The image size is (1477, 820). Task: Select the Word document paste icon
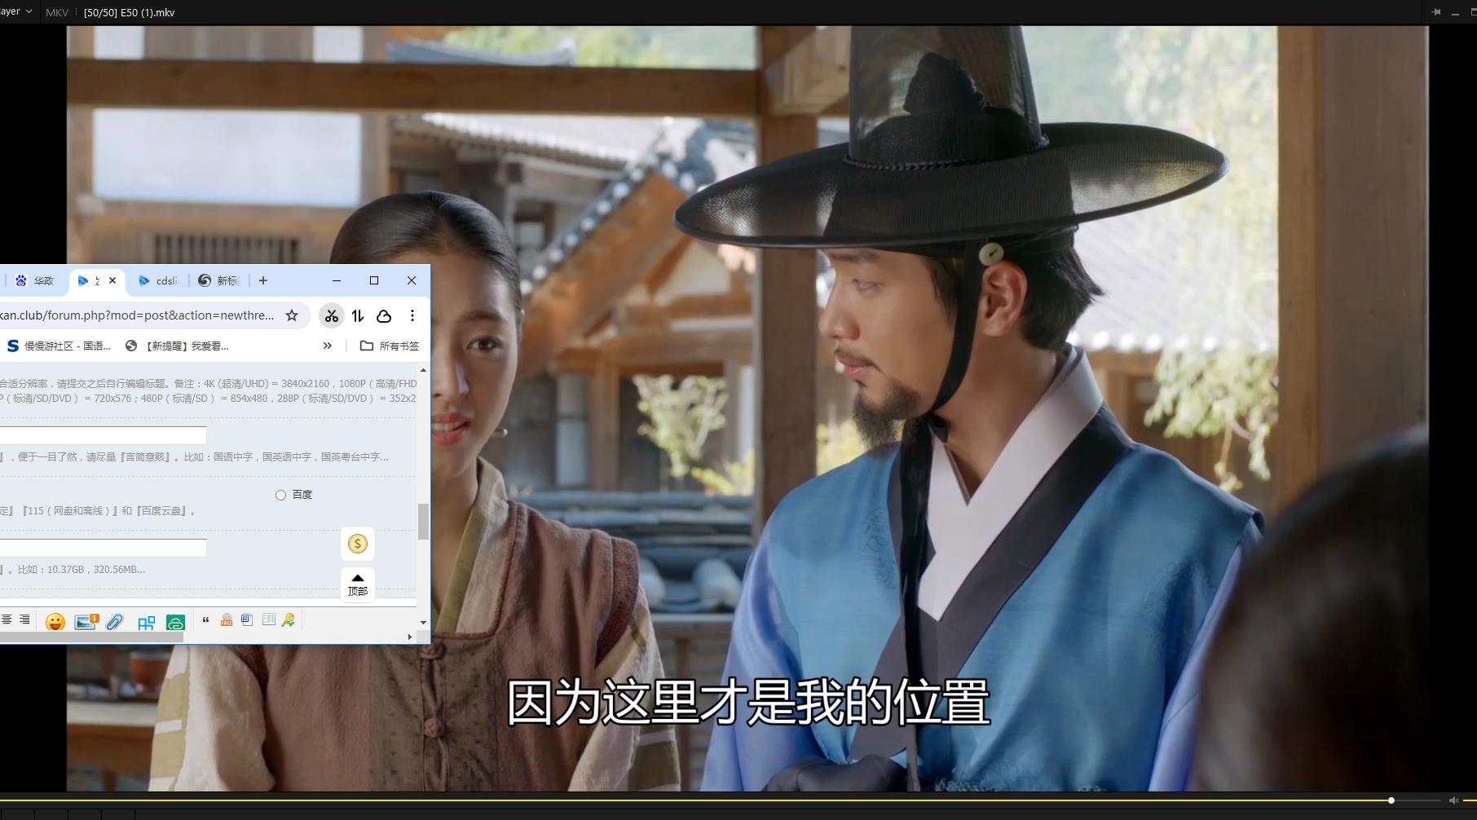(x=247, y=621)
